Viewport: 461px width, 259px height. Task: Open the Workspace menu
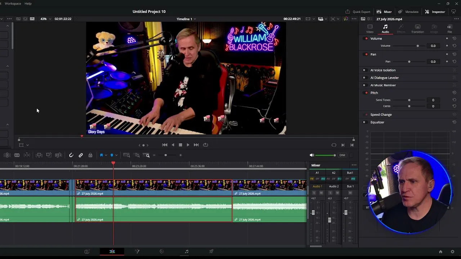click(13, 4)
